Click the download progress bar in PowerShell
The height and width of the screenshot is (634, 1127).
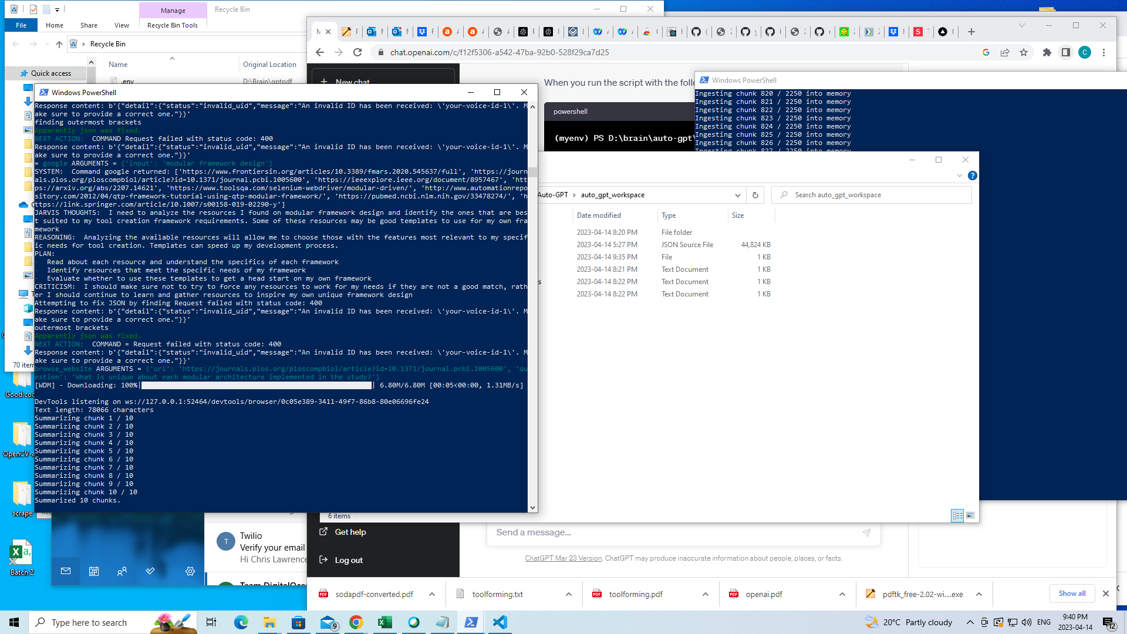[x=255, y=385]
